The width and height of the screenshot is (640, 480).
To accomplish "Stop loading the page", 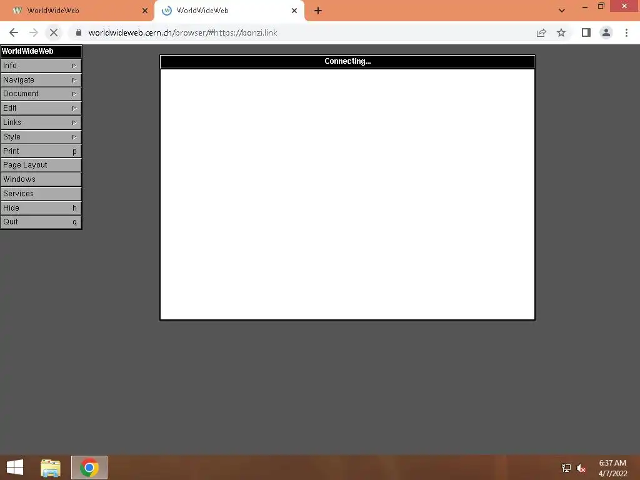I will pyautogui.click(x=54, y=32).
